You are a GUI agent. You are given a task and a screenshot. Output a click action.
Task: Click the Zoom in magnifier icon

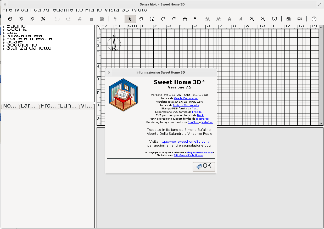(x=252, y=19)
